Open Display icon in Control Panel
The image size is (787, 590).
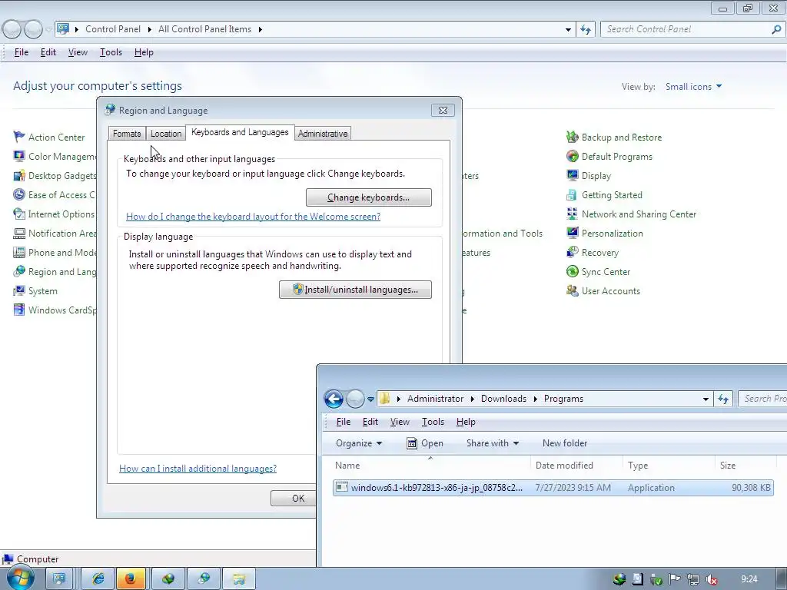pos(572,176)
